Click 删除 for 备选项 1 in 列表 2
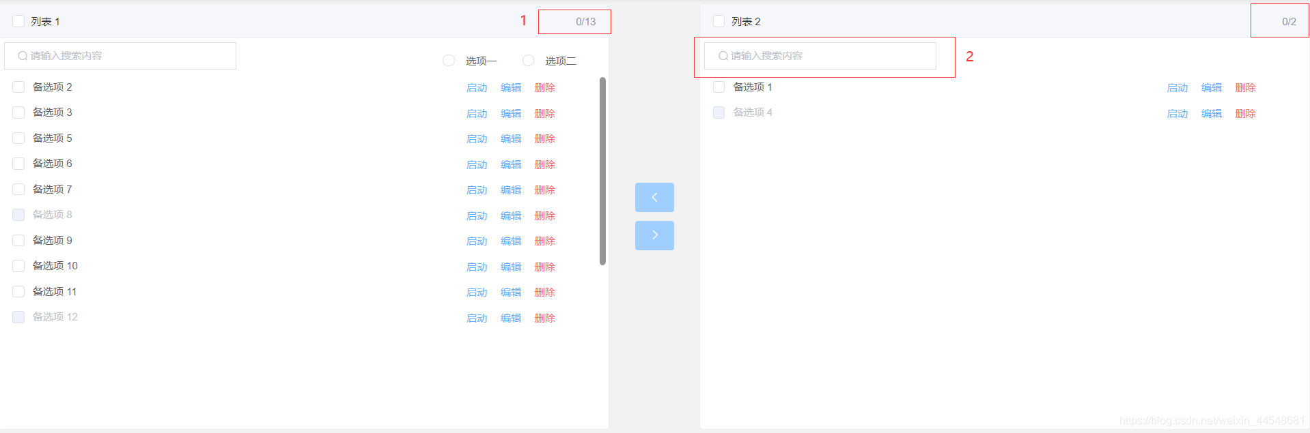The height and width of the screenshot is (433, 1310). 1246,88
